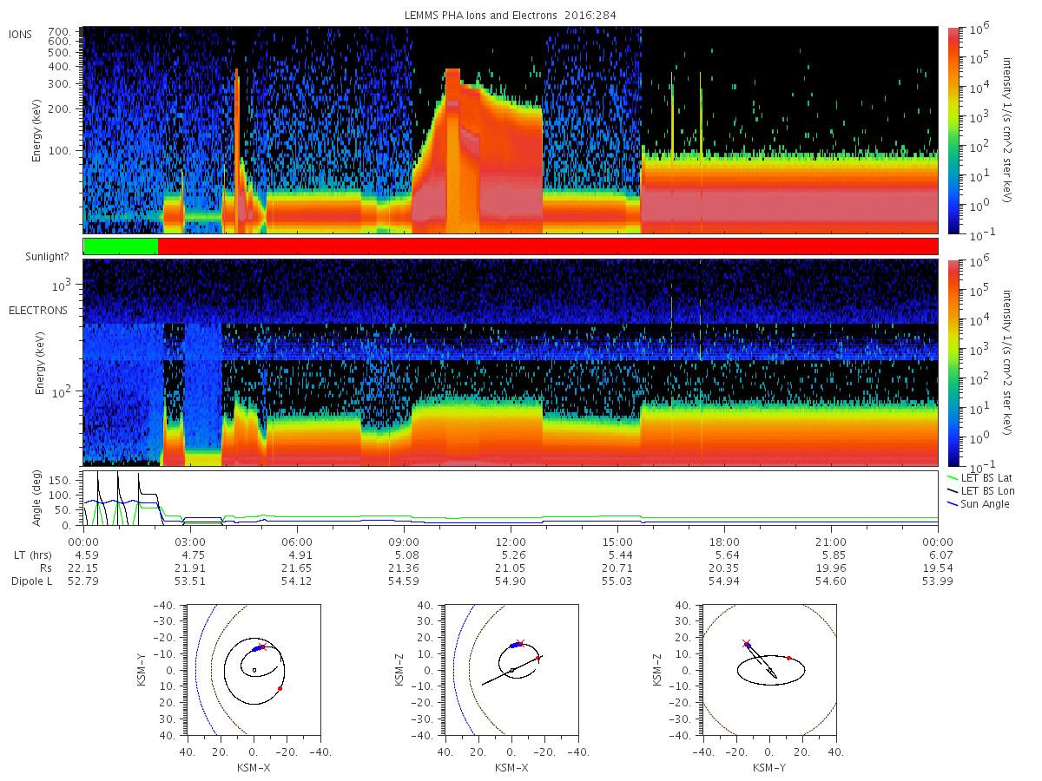1042x781 pixels.
Task: Open the KSM-Y versus KSM-Z orbit plot
Action: 769,670
